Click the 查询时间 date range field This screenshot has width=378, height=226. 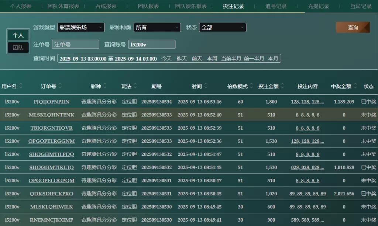click(108, 59)
